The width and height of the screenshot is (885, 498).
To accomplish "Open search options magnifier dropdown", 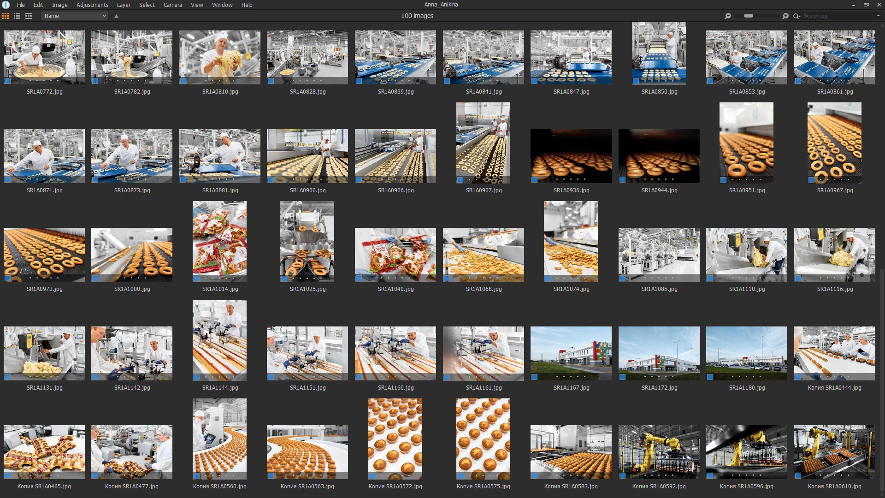I will [x=796, y=16].
